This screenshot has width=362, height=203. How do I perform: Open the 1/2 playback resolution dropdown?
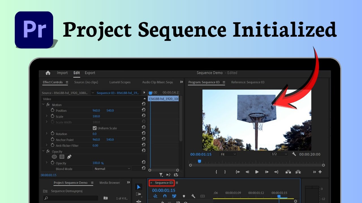pos(279,154)
